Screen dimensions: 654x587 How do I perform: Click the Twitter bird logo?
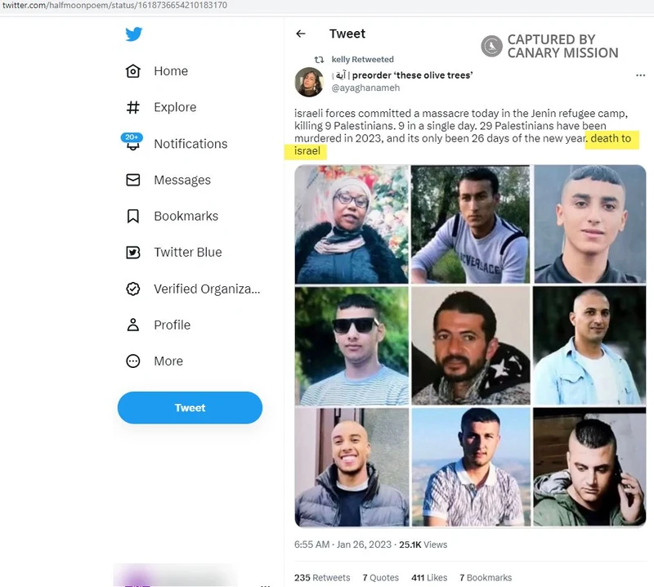133,34
